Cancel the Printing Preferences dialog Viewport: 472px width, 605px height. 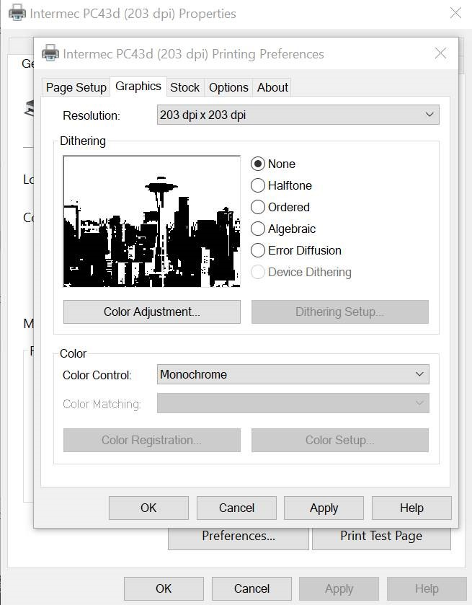[x=236, y=508]
